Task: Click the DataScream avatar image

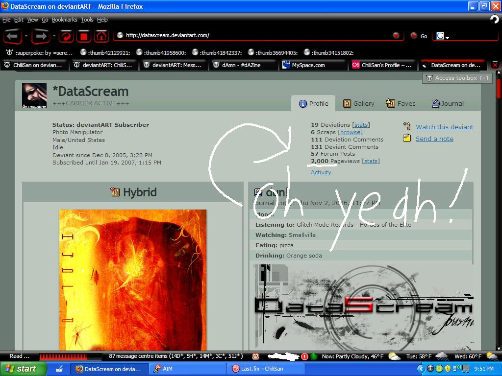Action: click(x=34, y=95)
